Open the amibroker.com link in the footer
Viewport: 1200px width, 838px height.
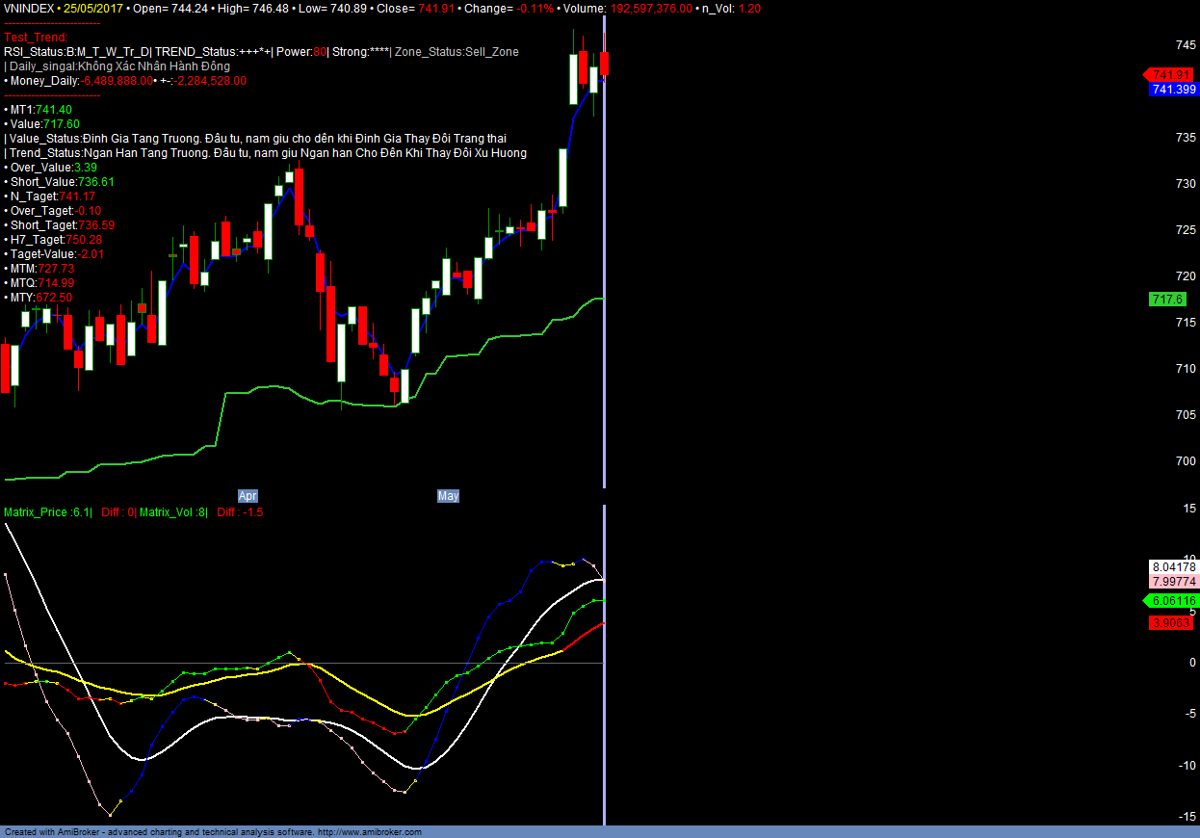[369, 832]
